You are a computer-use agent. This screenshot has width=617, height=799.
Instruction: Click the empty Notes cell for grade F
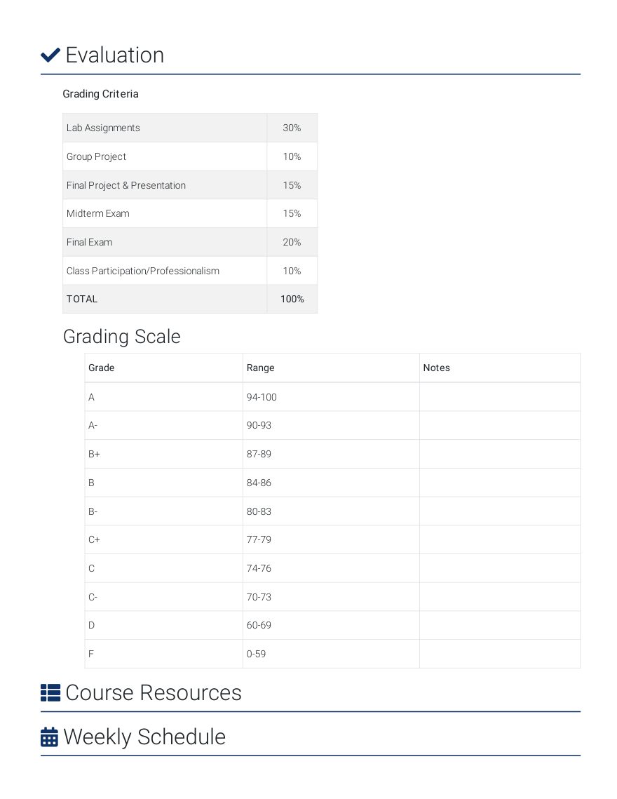500,654
